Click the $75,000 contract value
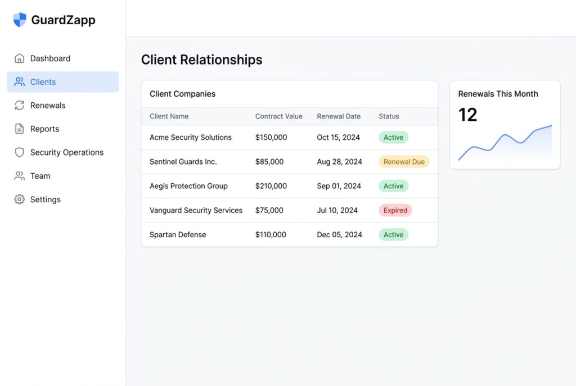The height and width of the screenshot is (386, 576). click(x=269, y=210)
